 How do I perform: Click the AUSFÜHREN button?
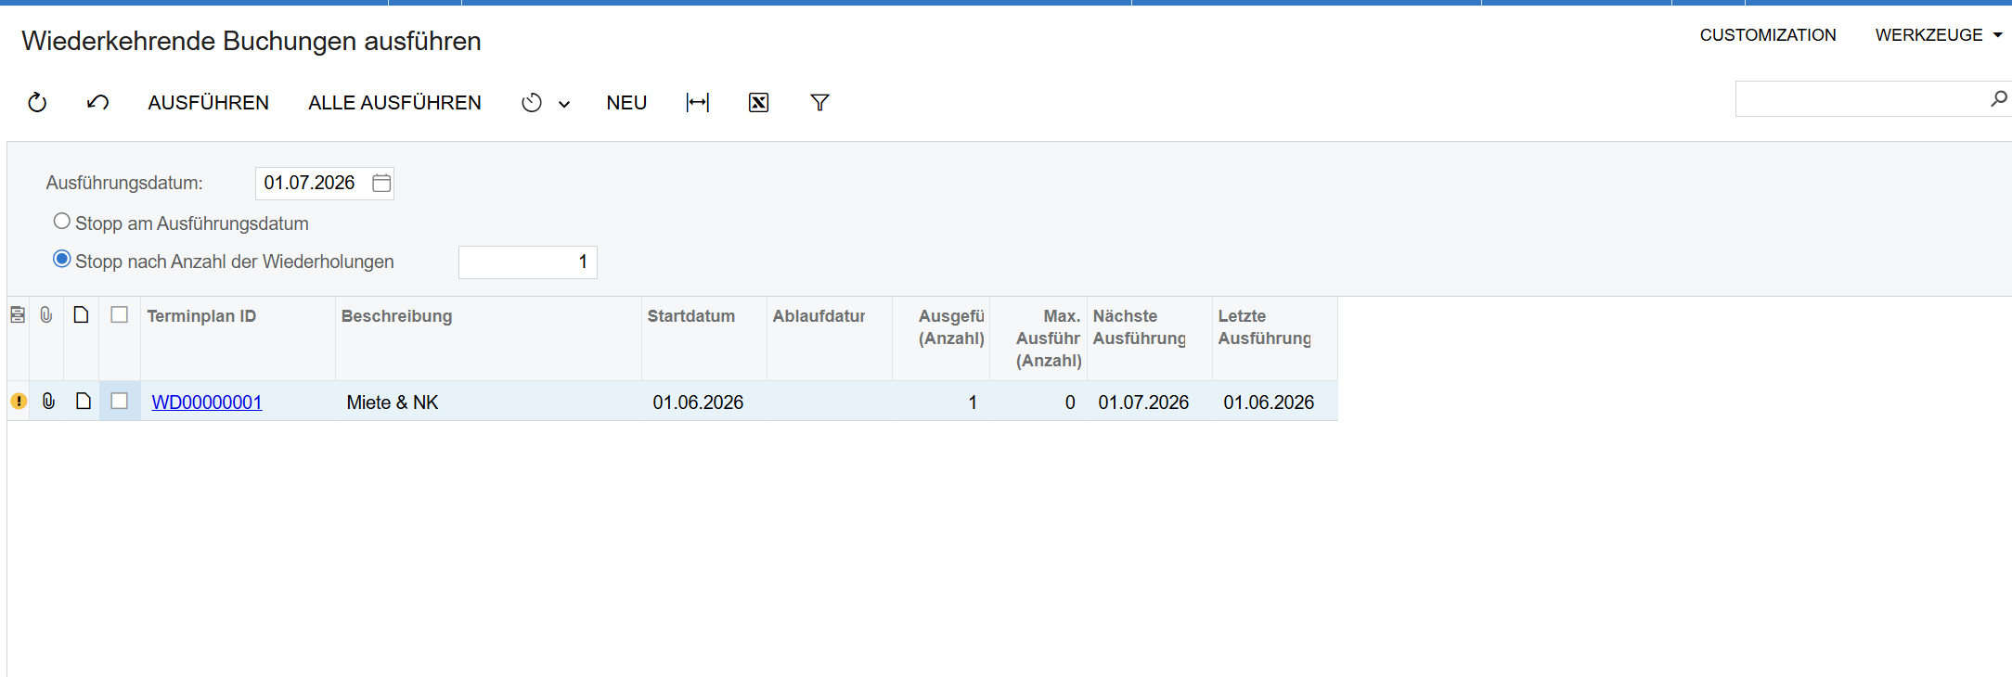click(209, 103)
